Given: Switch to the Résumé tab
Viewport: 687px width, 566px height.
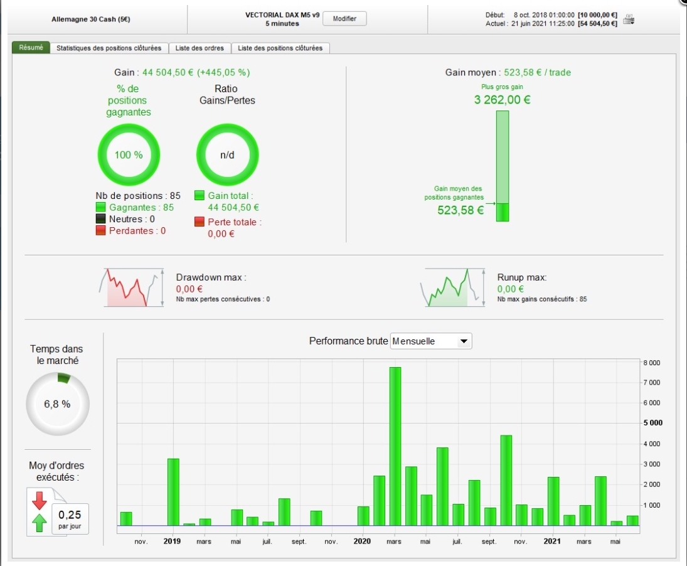Looking at the screenshot, I should 31,47.
